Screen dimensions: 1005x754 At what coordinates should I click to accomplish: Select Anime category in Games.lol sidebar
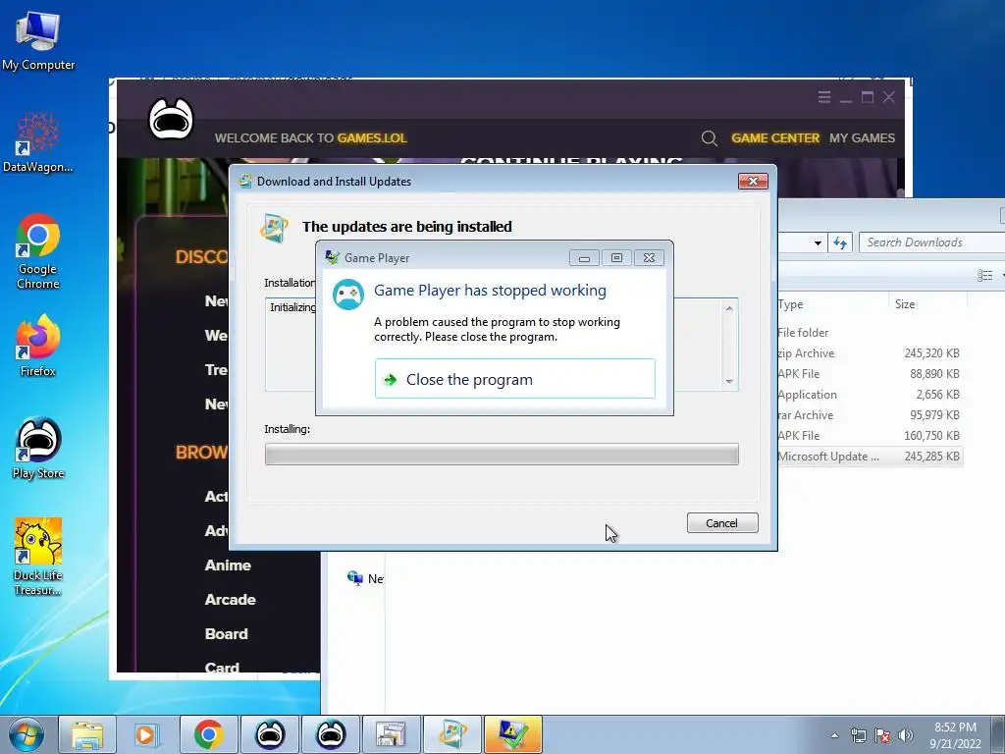tap(228, 565)
